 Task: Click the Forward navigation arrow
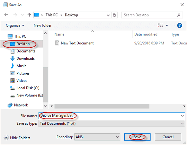[x=15, y=15]
